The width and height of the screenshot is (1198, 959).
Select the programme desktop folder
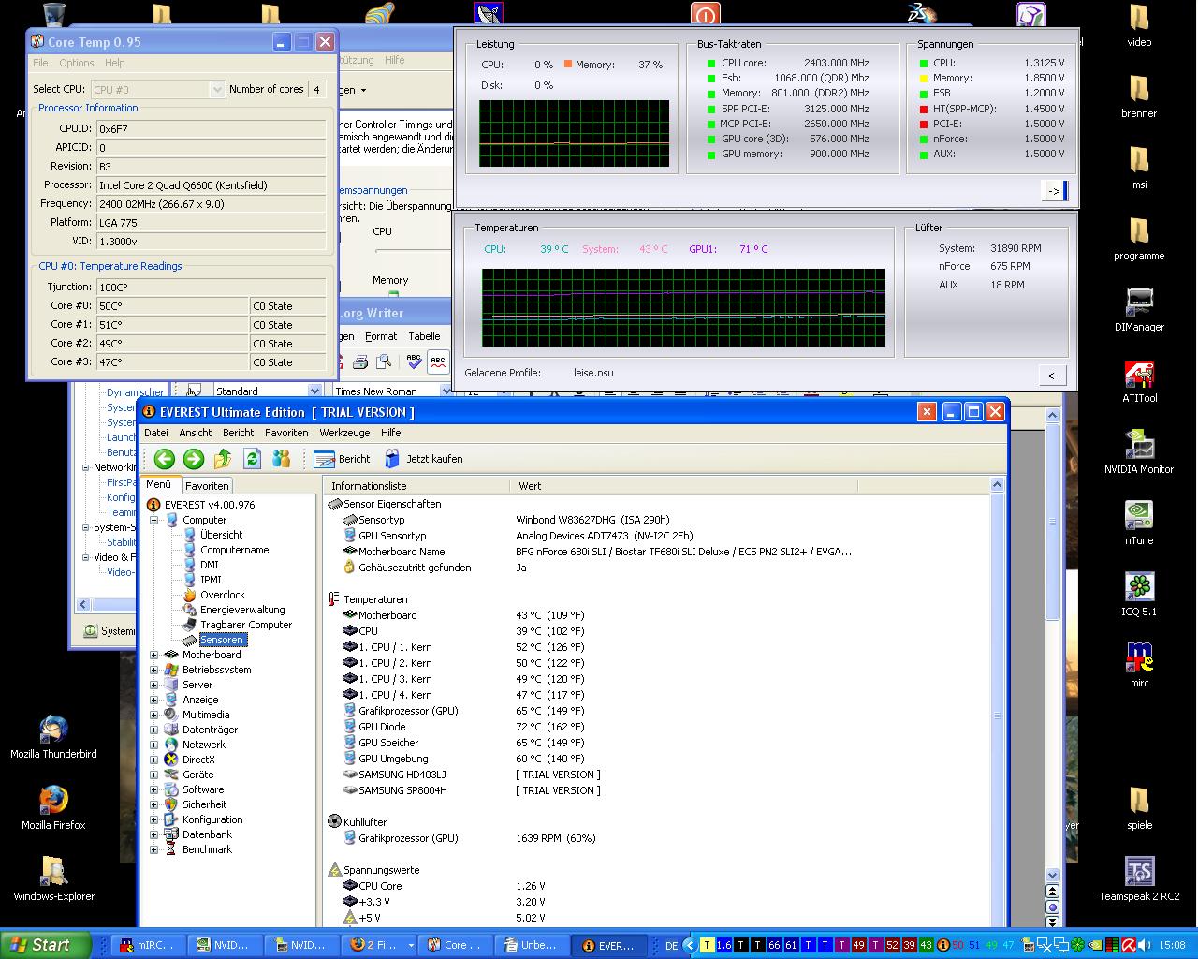(x=1139, y=239)
